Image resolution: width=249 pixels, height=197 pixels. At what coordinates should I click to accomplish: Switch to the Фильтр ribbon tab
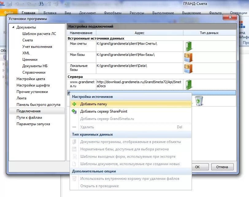(215, 13)
